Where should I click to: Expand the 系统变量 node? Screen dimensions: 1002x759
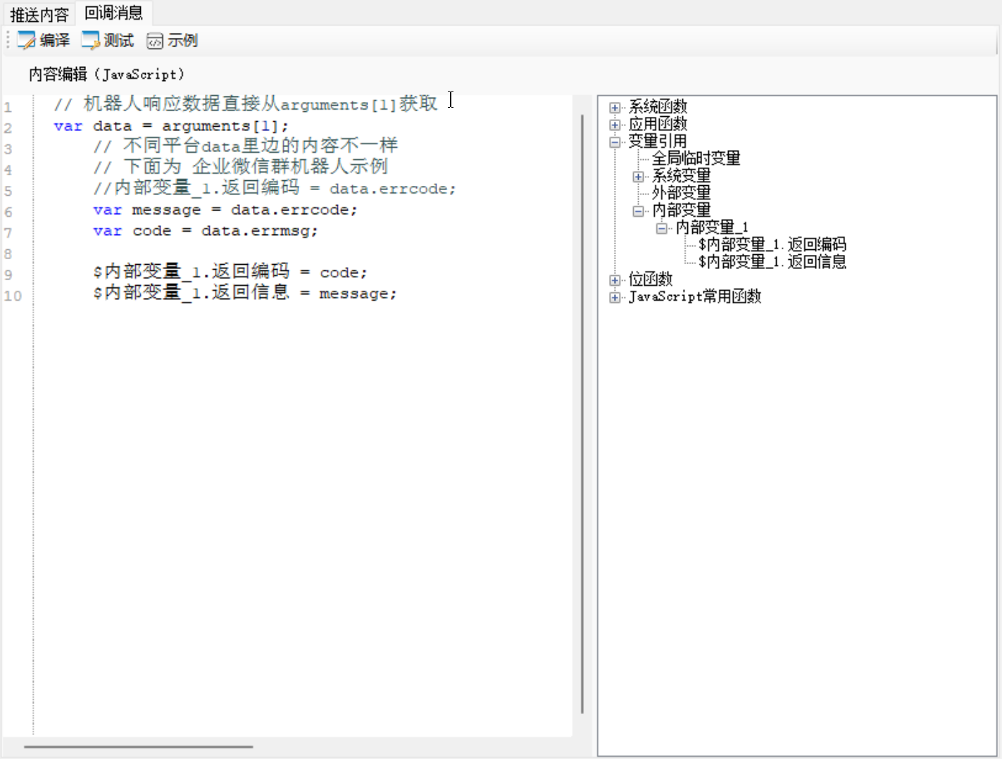pos(638,177)
